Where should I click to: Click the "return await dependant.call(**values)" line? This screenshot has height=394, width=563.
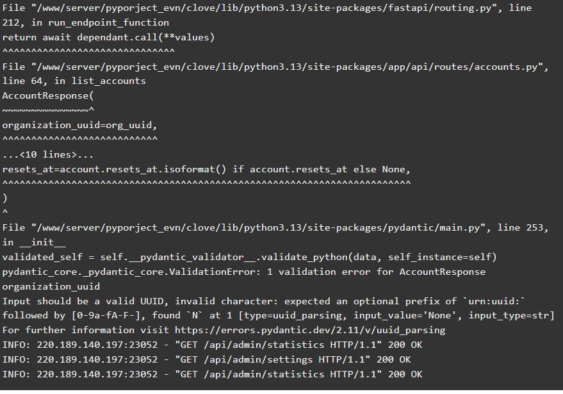click(x=109, y=37)
